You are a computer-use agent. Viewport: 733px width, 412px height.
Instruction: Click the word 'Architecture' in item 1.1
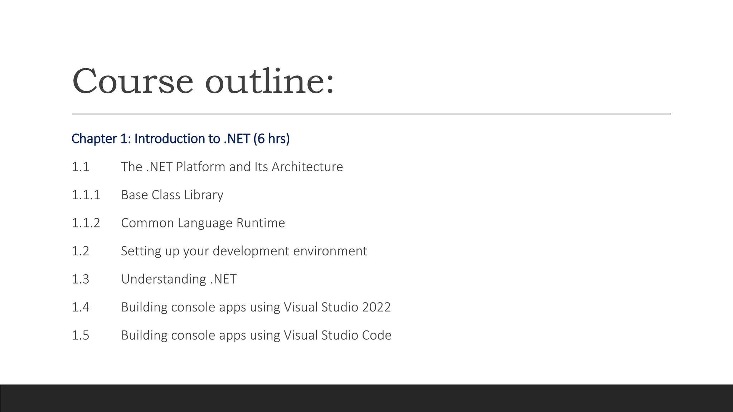coord(307,167)
